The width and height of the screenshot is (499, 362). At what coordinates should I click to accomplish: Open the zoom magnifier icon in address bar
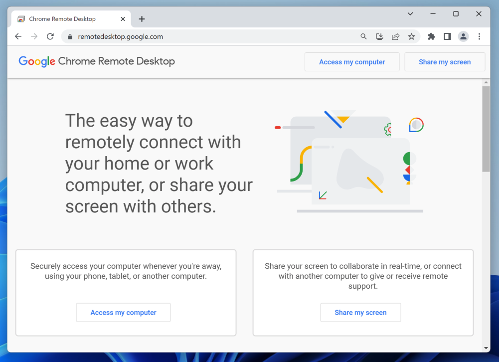363,36
